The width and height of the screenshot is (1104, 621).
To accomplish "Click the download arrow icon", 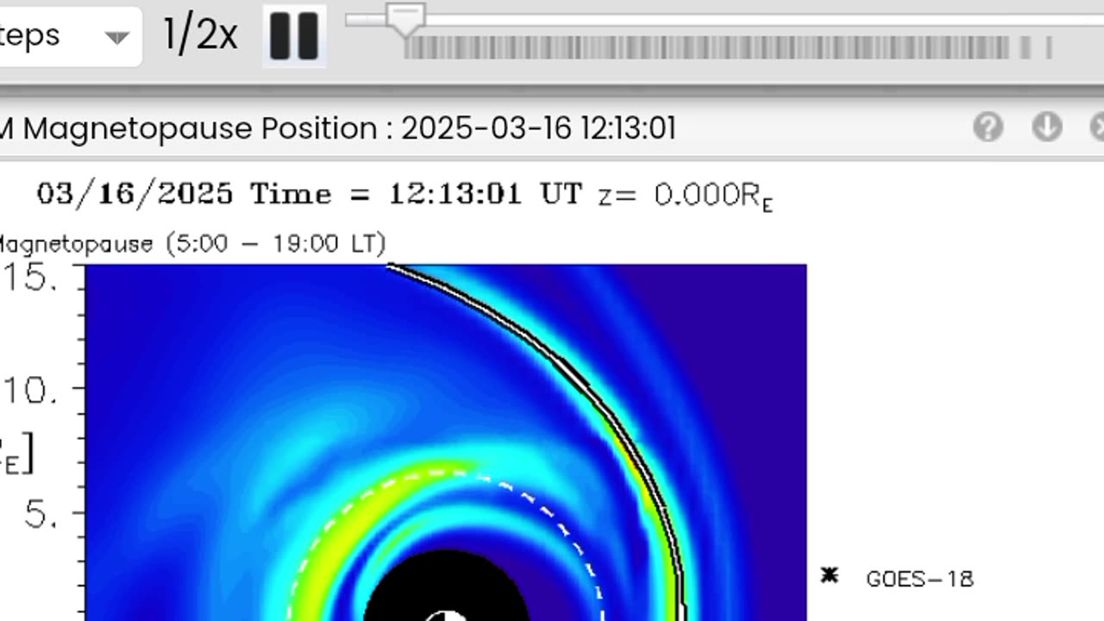I will click(1046, 128).
